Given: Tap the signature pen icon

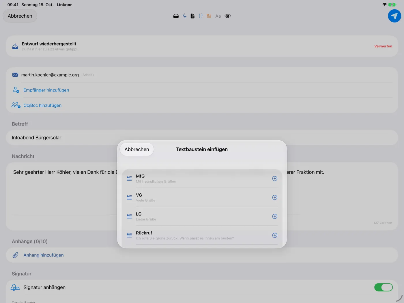Looking at the screenshot, I should pyautogui.click(x=15, y=287).
